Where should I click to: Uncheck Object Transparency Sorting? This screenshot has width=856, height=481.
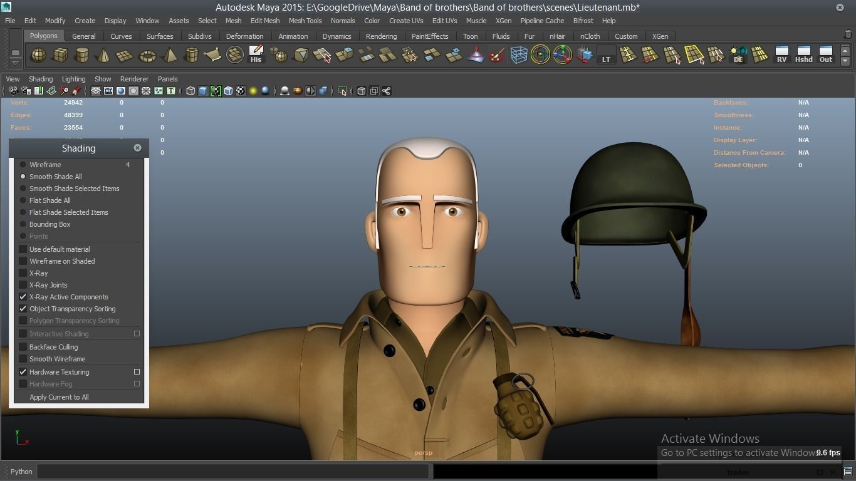pos(23,309)
